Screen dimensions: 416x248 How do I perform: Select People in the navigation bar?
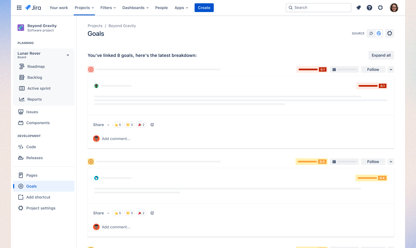click(161, 8)
